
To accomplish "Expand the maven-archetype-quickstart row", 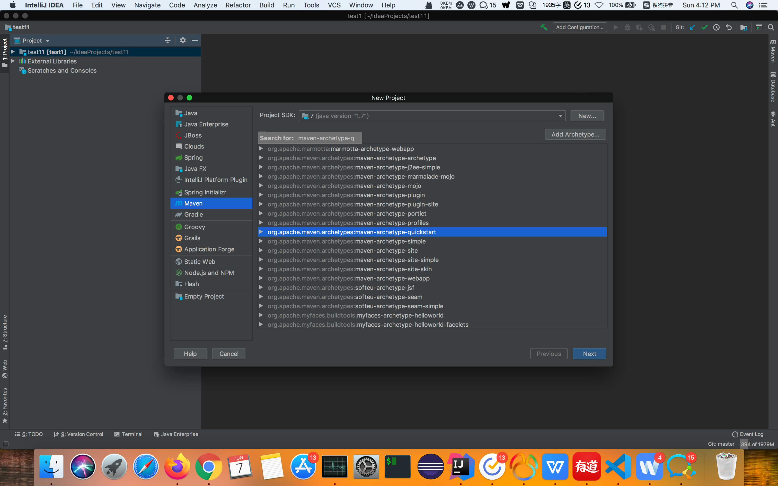I will coord(261,232).
